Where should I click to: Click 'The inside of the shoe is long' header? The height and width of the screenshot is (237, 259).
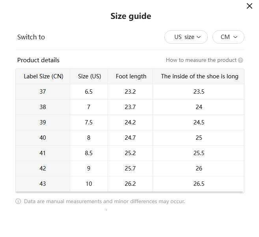199,76
